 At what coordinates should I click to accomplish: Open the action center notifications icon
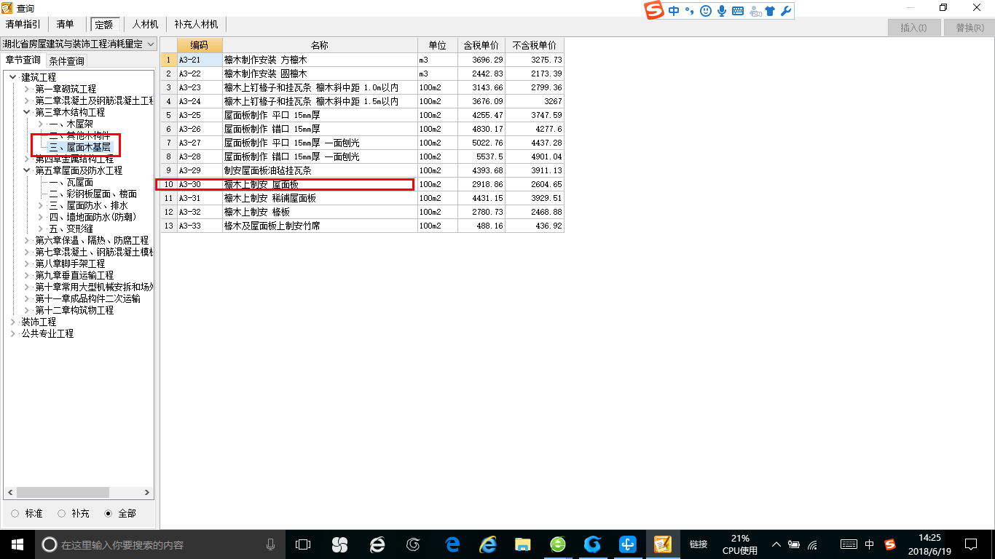[x=971, y=544]
